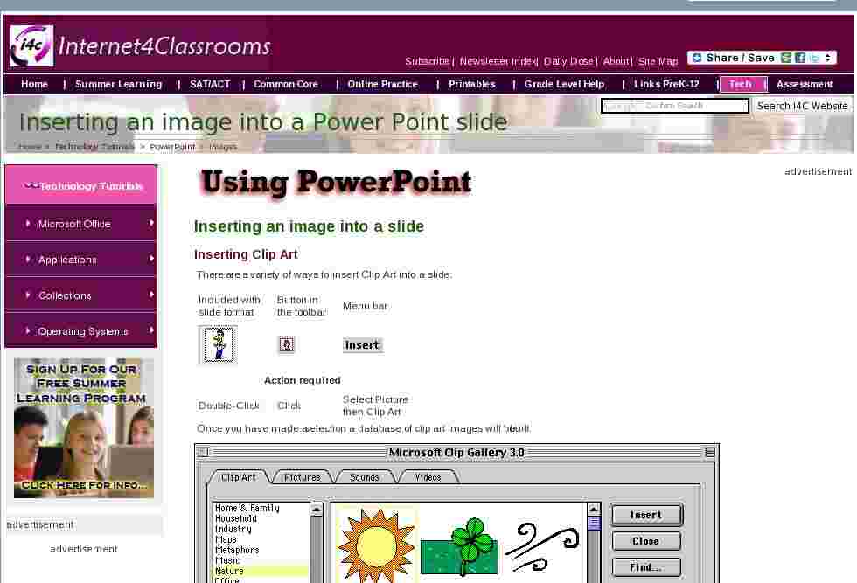
Task: Open the SAT/ACT menu item
Action: pos(210,84)
